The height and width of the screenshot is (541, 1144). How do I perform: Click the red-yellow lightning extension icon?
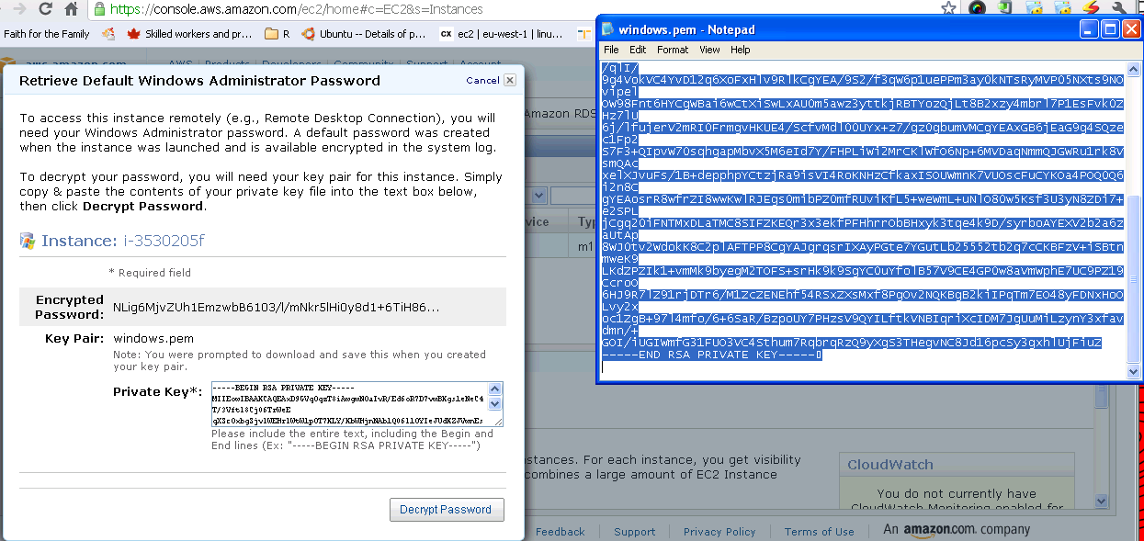click(x=1091, y=8)
